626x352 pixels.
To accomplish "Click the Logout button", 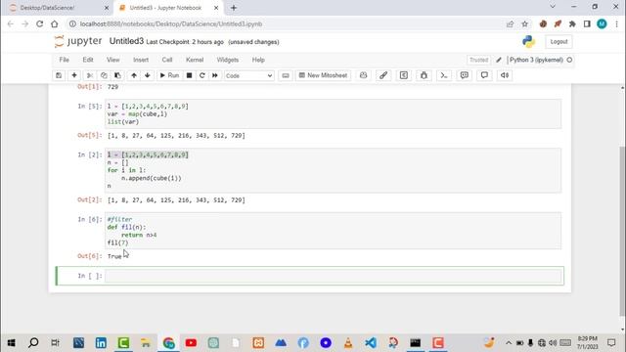I will (x=559, y=41).
